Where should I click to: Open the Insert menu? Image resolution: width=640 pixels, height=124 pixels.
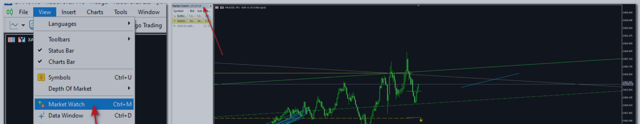(68, 12)
